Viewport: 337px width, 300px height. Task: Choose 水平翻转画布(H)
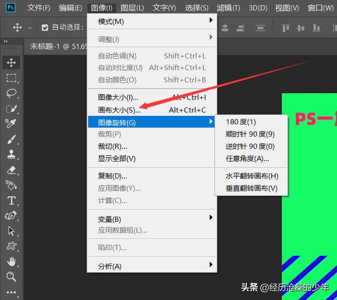coord(251,176)
